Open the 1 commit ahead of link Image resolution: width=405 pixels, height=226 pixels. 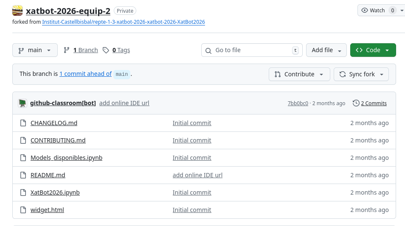[85, 74]
